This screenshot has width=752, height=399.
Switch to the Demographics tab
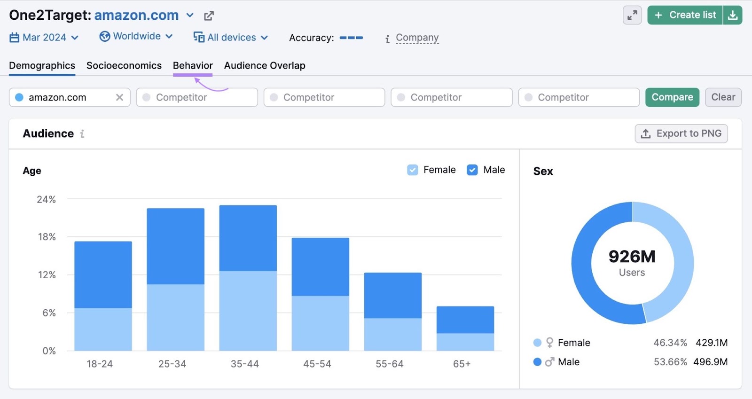click(x=42, y=66)
